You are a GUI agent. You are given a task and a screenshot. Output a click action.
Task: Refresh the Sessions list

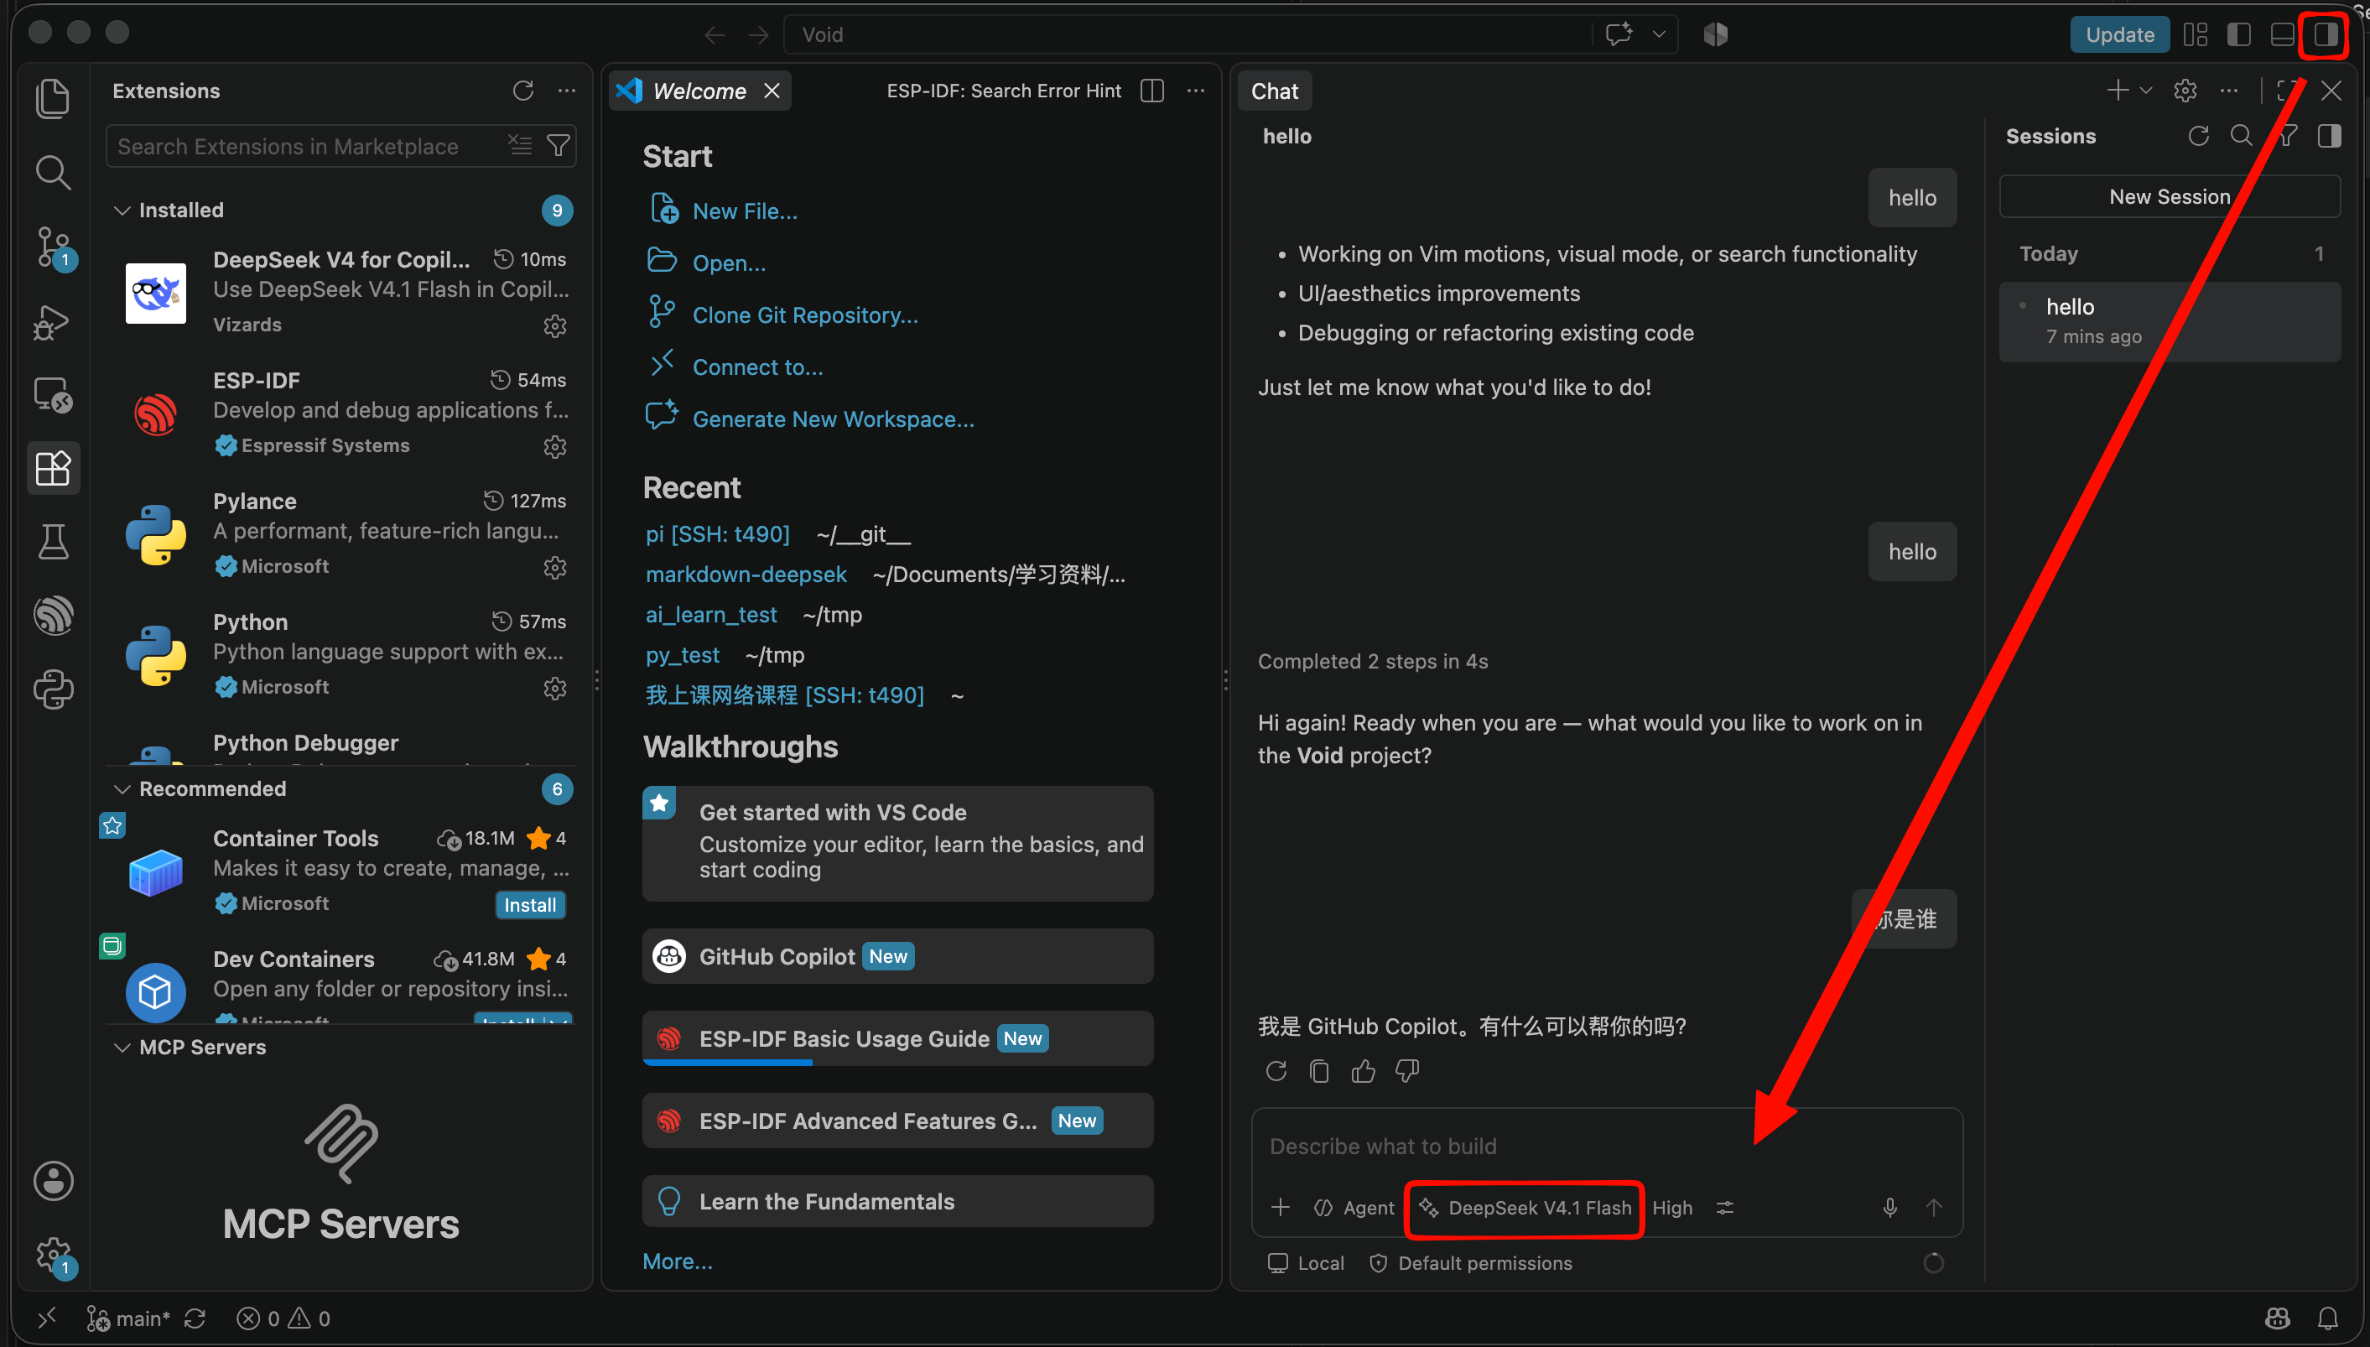pos(2199,136)
